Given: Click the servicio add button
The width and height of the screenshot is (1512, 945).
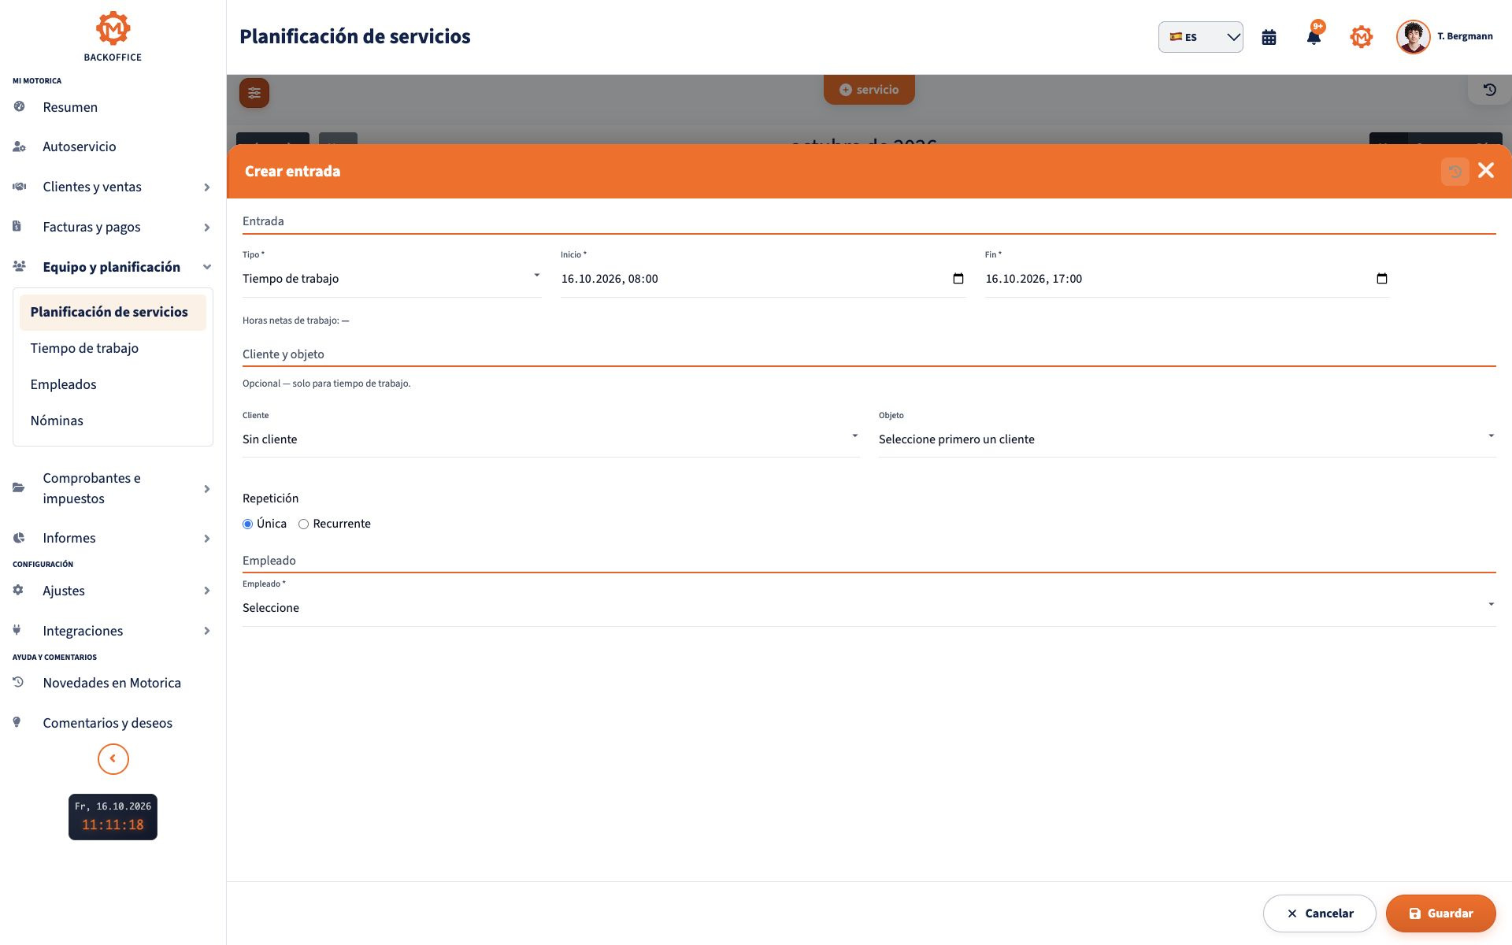Looking at the screenshot, I should point(869,90).
